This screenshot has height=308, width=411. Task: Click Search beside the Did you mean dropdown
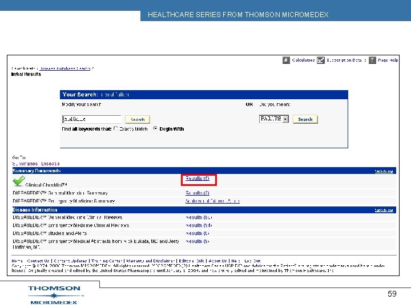coord(305,119)
